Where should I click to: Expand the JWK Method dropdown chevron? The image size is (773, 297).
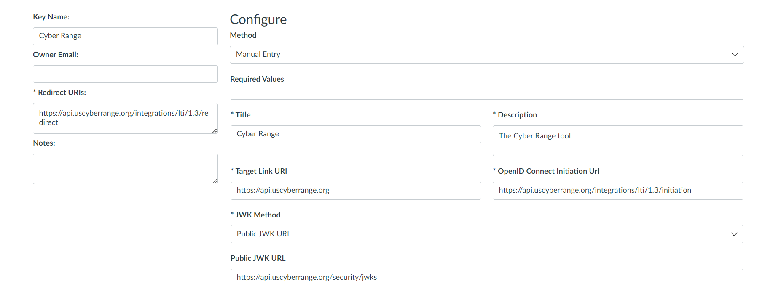tap(734, 234)
